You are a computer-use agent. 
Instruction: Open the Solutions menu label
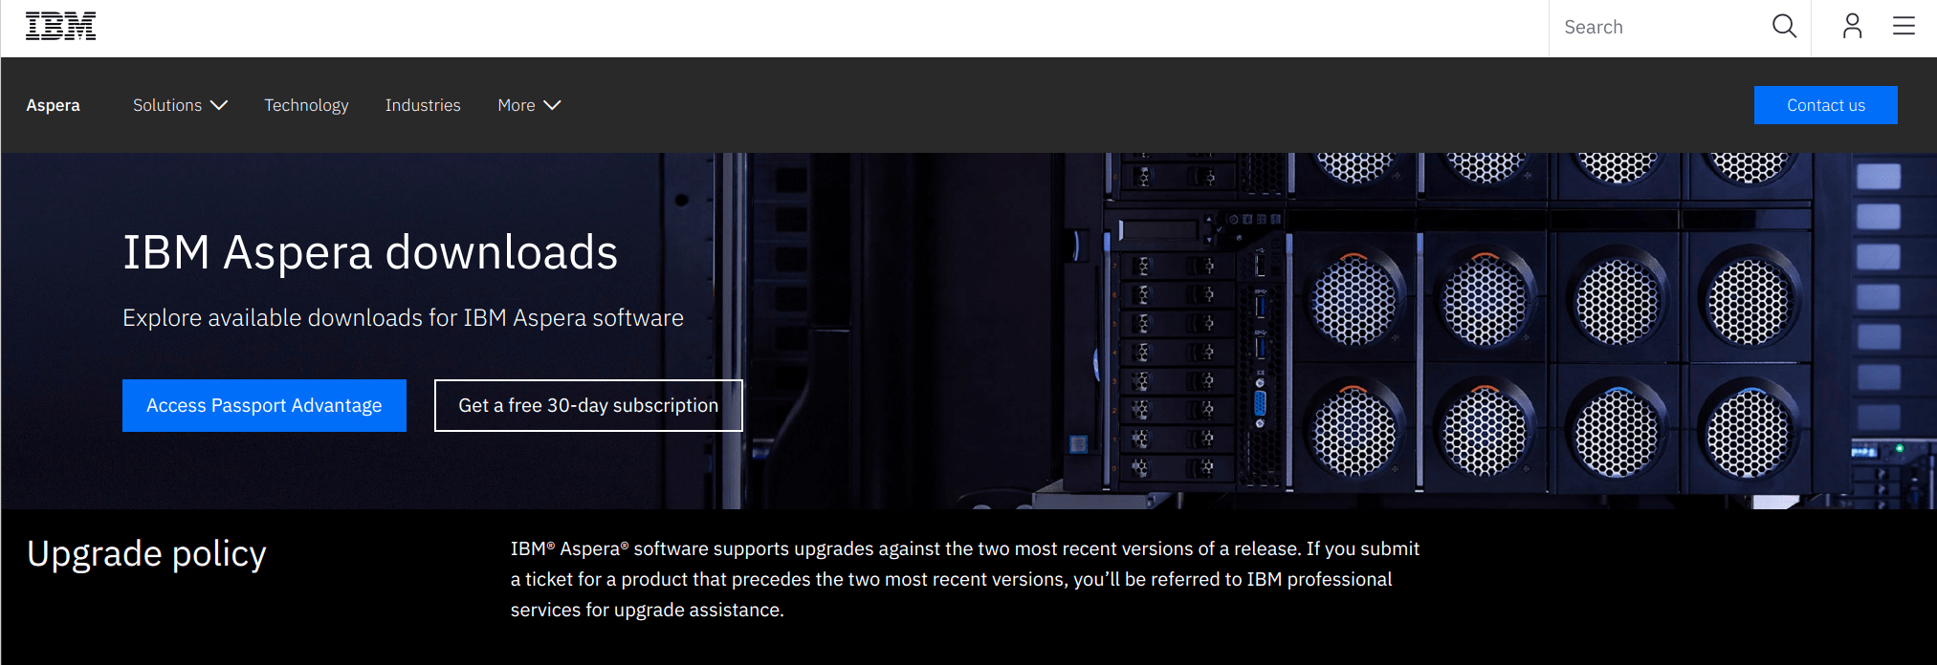coord(167,105)
